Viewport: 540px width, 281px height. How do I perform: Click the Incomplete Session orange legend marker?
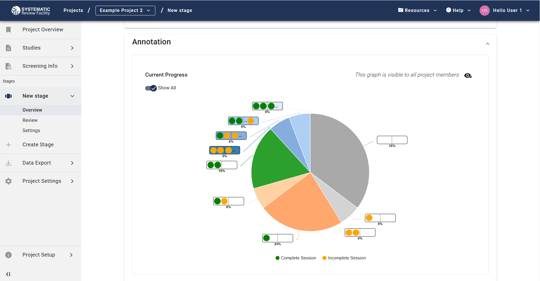[324, 258]
